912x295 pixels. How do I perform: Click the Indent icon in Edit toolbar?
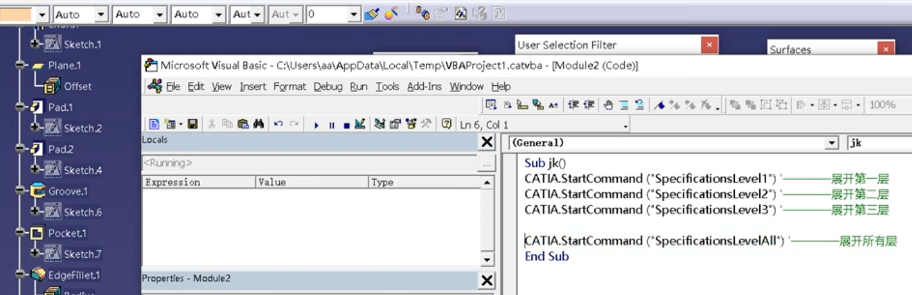coord(573,105)
